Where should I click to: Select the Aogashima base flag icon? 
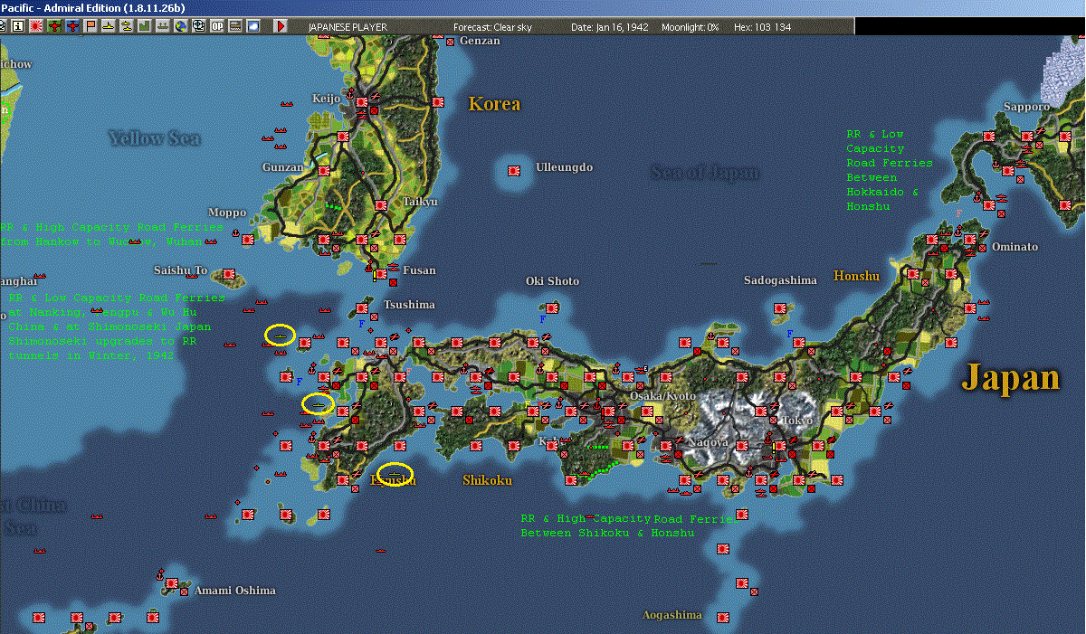[723, 617]
